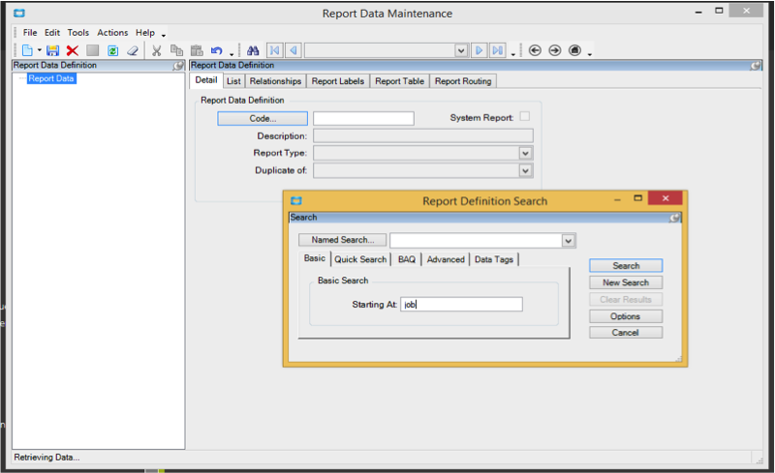Select the Advanced search tab
The image size is (775, 473).
[x=446, y=259]
